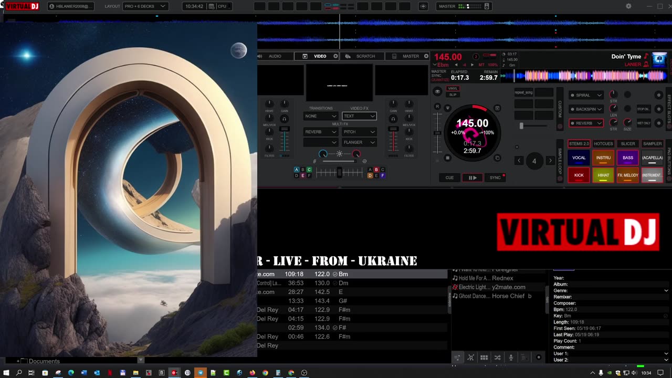
Task: Click the album cover art for Doin' Tyme
Action: (659, 59)
